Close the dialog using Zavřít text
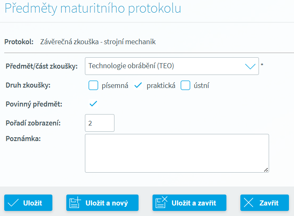Viewport: 294px width, 216px height. pos(269,203)
